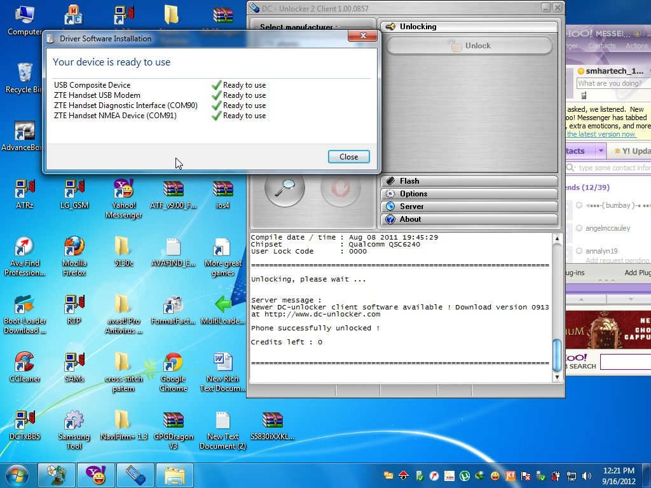Select the ATRz desktop shortcut

click(25, 194)
